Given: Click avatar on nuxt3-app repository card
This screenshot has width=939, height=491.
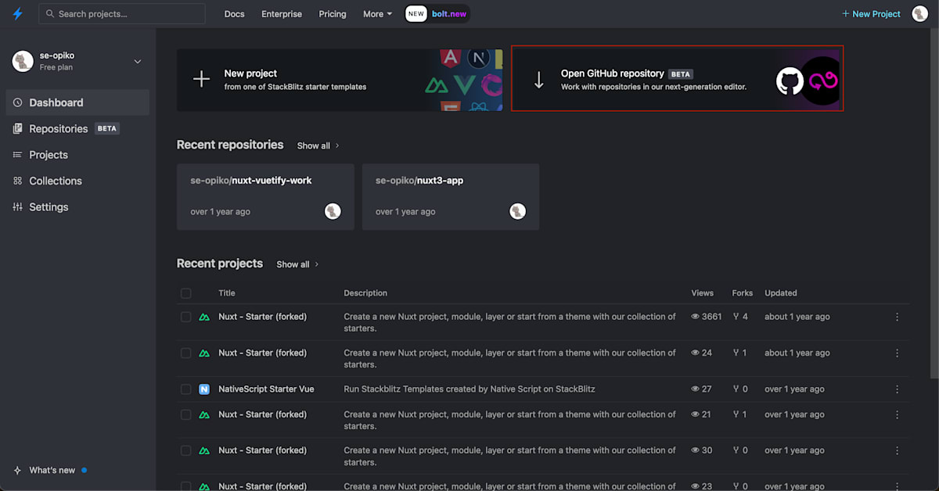Looking at the screenshot, I should click(x=517, y=211).
